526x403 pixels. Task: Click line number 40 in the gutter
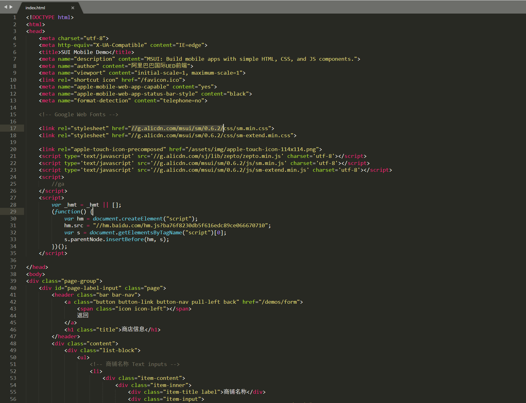tap(13, 288)
